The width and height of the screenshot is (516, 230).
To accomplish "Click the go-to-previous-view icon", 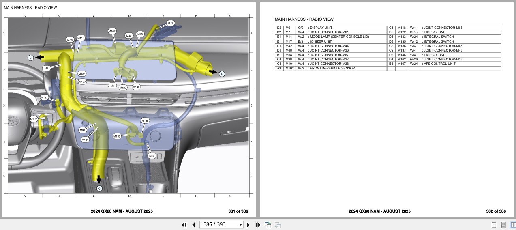I will 268,225.
